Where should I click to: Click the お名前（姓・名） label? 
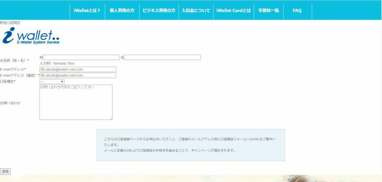coord(15,60)
